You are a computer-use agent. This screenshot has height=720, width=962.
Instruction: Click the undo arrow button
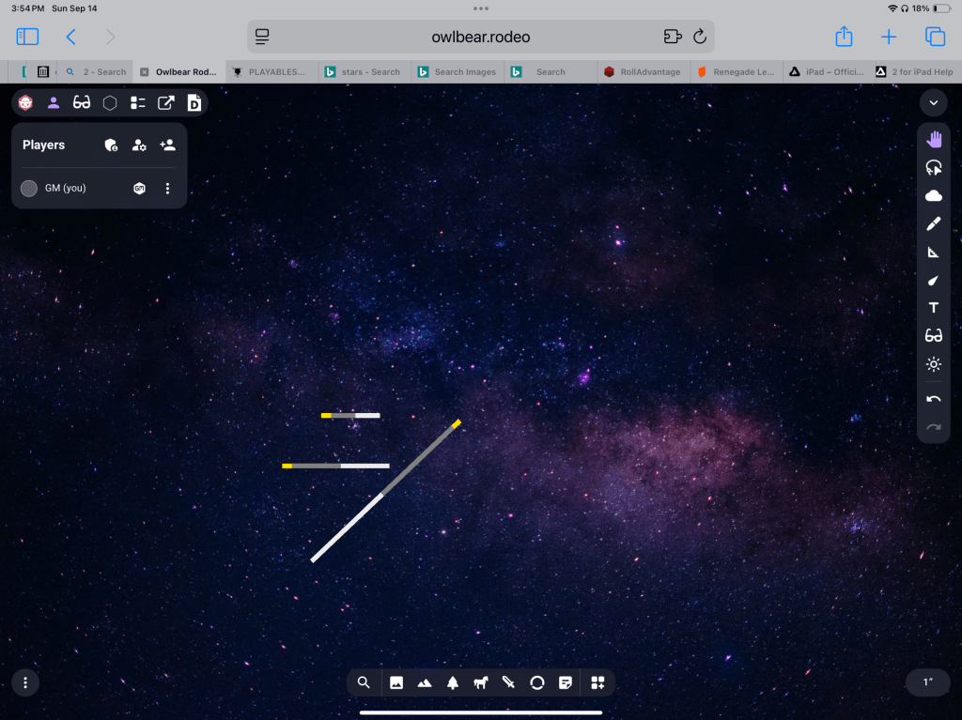click(x=933, y=399)
